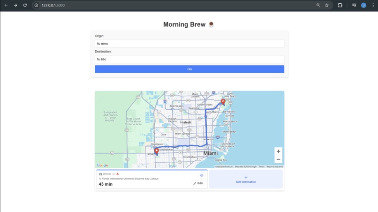378x212 pixels.
Task: Open the browser extensions menu
Action: pos(340,5)
